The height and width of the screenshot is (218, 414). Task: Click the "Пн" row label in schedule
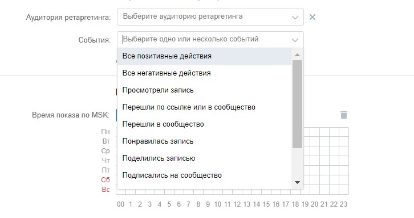click(105, 132)
